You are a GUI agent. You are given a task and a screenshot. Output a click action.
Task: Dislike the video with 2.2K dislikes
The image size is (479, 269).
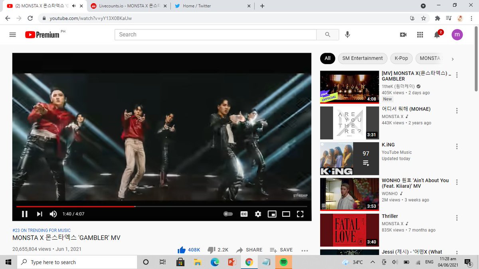pyautogui.click(x=218, y=250)
